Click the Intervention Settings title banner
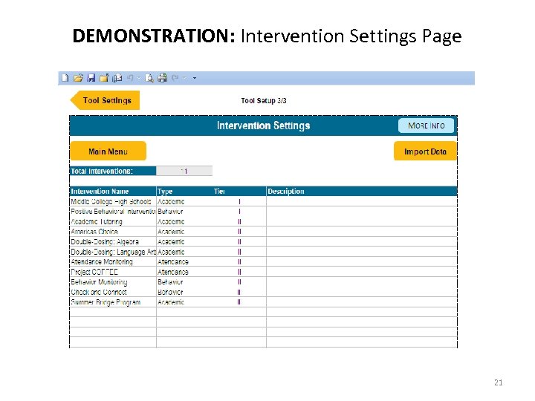535x401 pixels. 263,125
